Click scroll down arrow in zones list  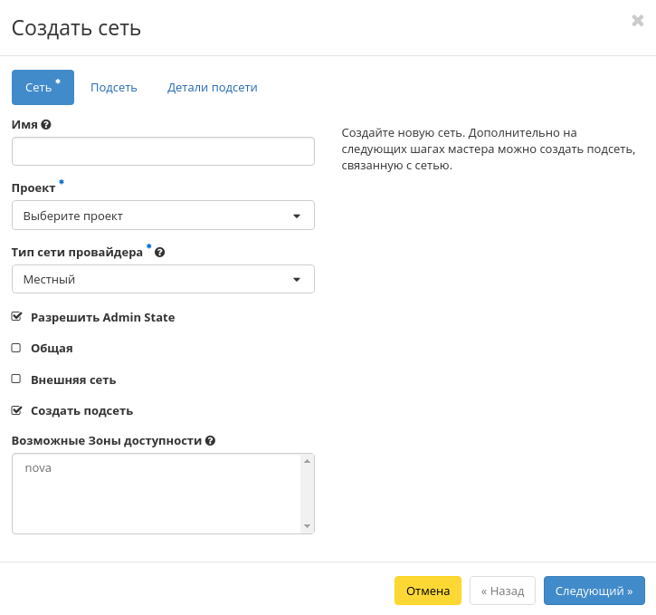click(x=307, y=526)
